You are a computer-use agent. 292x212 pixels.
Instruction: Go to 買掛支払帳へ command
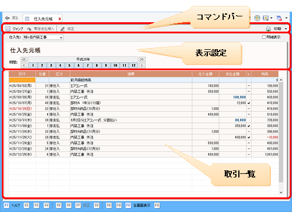click(40, 29)
